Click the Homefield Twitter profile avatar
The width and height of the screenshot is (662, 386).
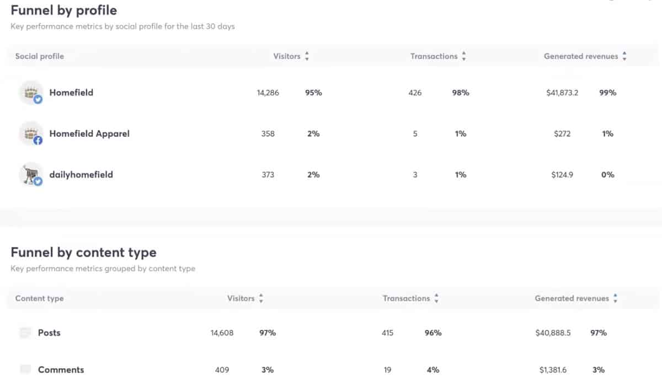(x=31, y=93)
